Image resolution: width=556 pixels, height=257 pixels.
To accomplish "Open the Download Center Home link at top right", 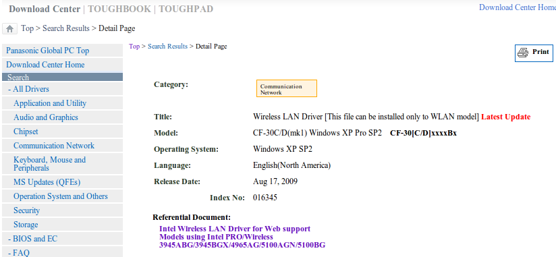I will tap(518, 7).
